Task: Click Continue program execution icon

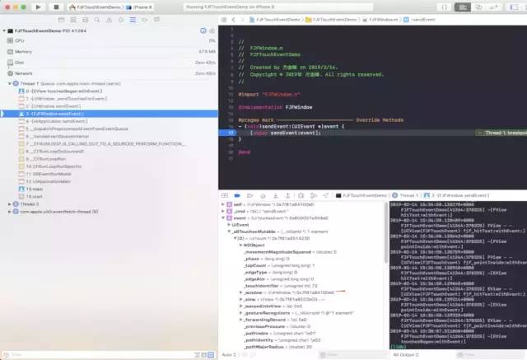Action: [250, 195]
